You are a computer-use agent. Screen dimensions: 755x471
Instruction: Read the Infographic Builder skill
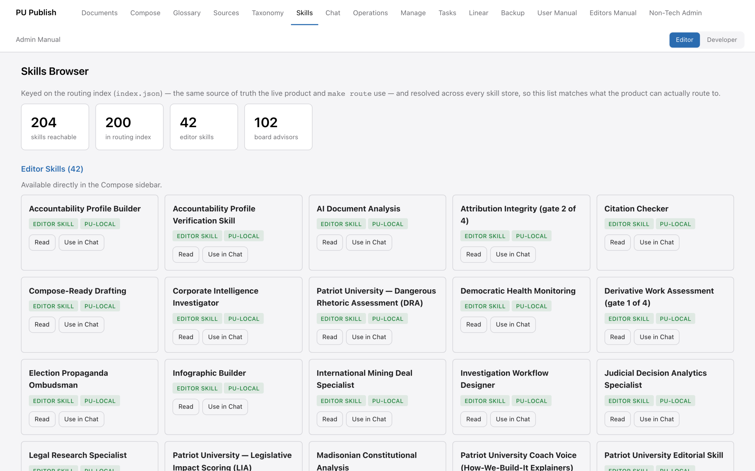click(x=186, y=407)
